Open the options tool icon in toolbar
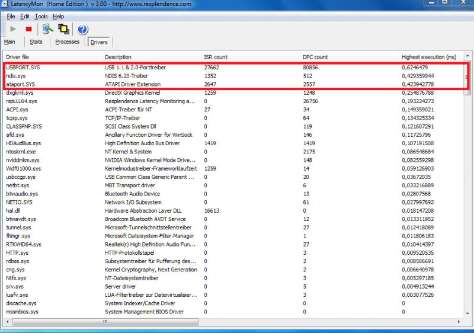The image size is (474, 333). tap(47, 29)
